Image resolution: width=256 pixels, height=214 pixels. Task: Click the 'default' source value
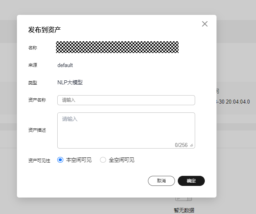65,65
